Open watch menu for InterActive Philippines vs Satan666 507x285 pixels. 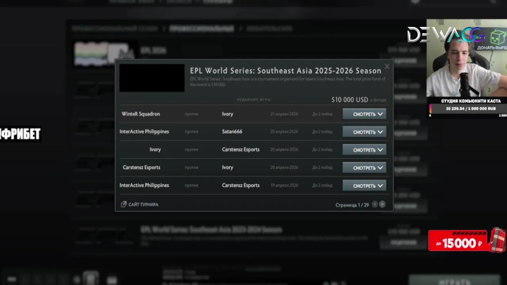364,132
